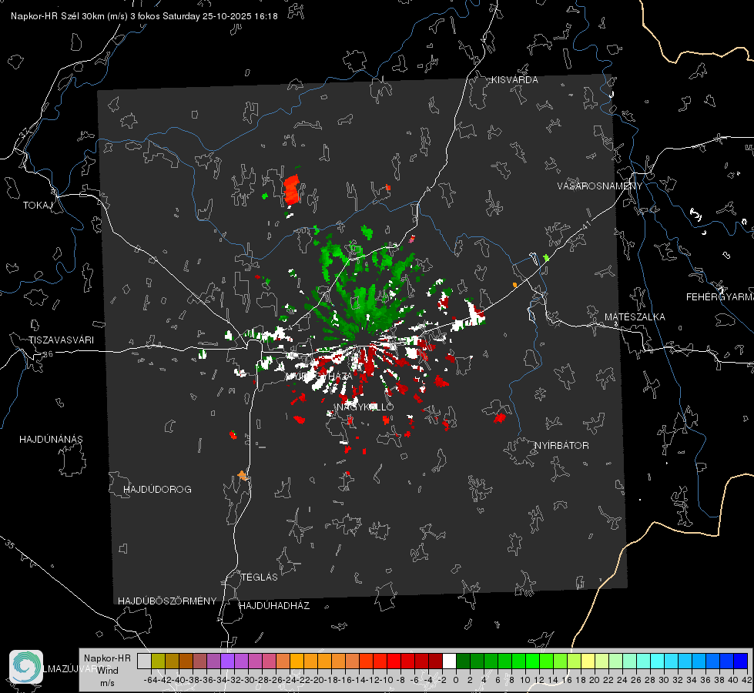Select the MÁTÉSZALKA label

click(635, 317)
